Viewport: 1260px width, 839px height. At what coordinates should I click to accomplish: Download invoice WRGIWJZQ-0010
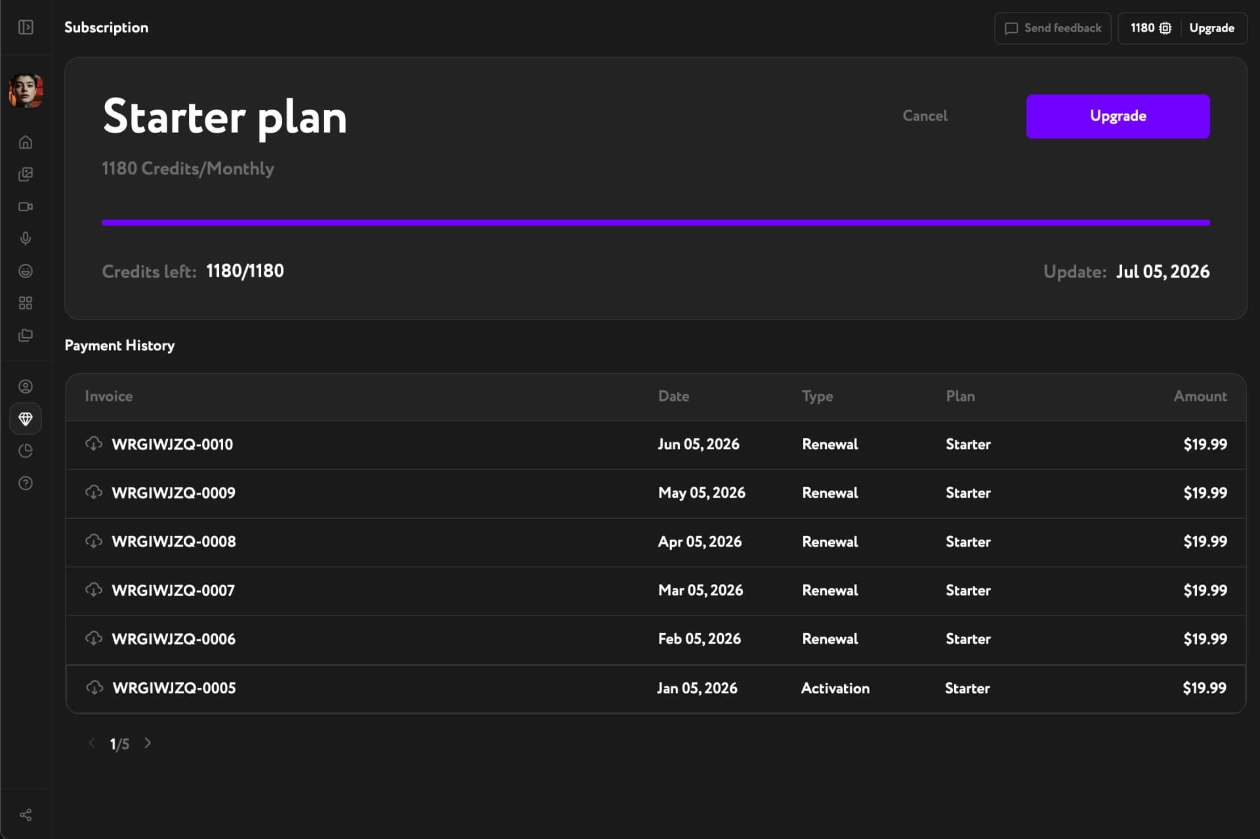point(94,444)
